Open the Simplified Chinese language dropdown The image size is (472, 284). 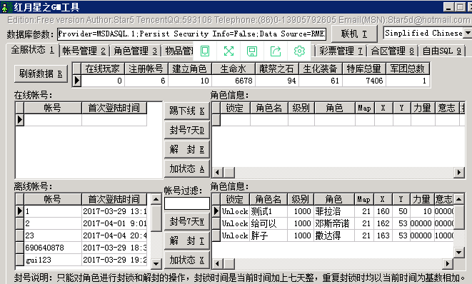pyautogui.click(x=468, y=33)
